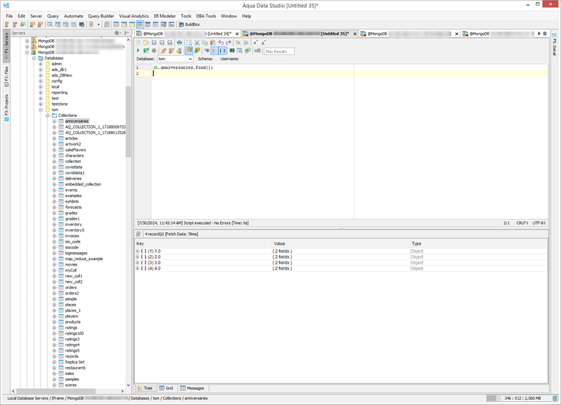Expand result record (3) 3.0

point(137,263)
